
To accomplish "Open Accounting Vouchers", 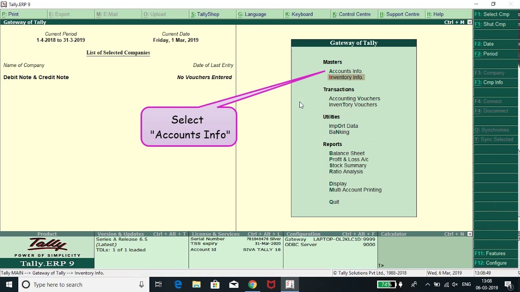I will click(x=355, y=99).
